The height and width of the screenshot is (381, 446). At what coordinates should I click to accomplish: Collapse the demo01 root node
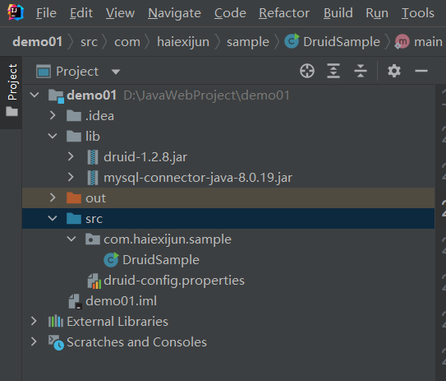pyautogui.click(x=34, y=95)
